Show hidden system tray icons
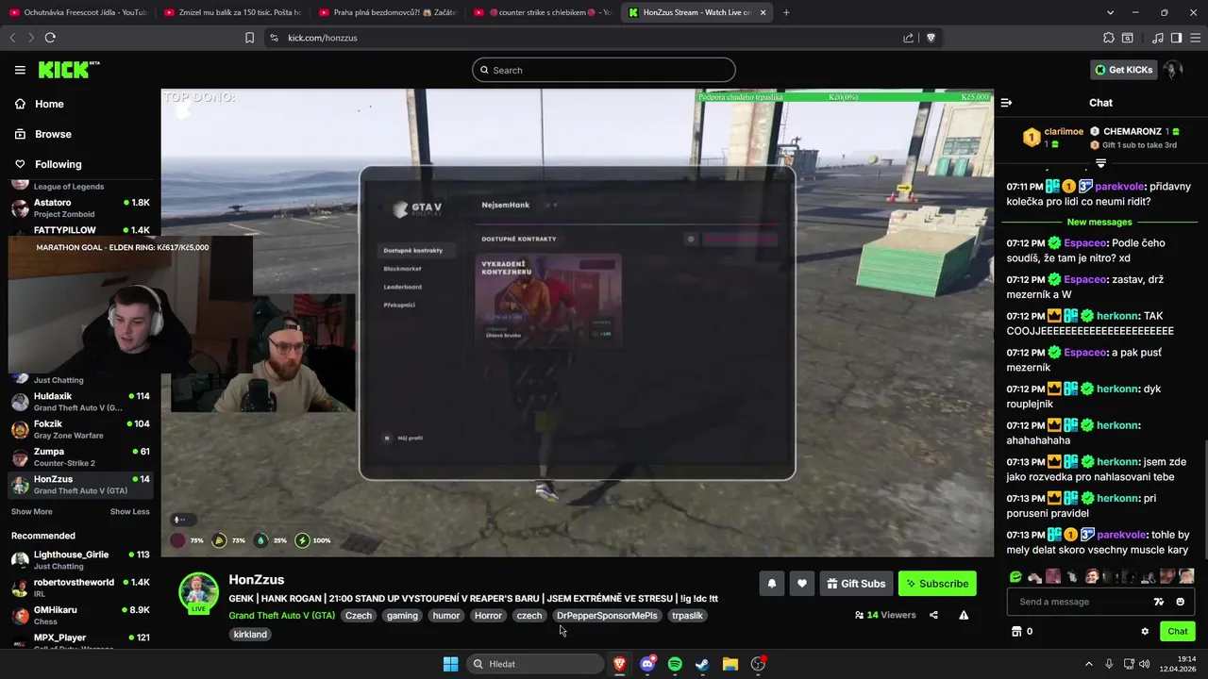This screenshot has height=679, width=1208. 1088,664
